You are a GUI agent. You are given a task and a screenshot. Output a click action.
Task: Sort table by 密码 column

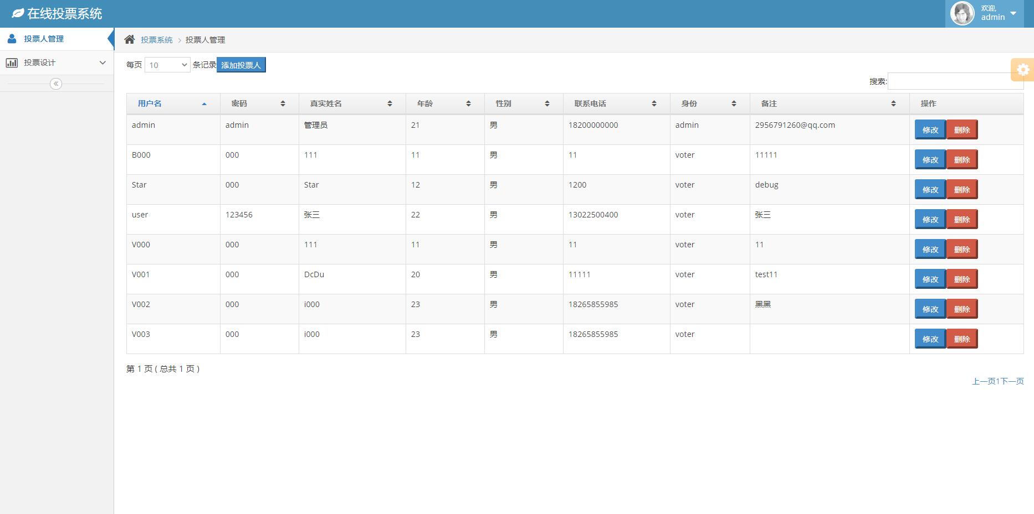[x=283, y=104]
